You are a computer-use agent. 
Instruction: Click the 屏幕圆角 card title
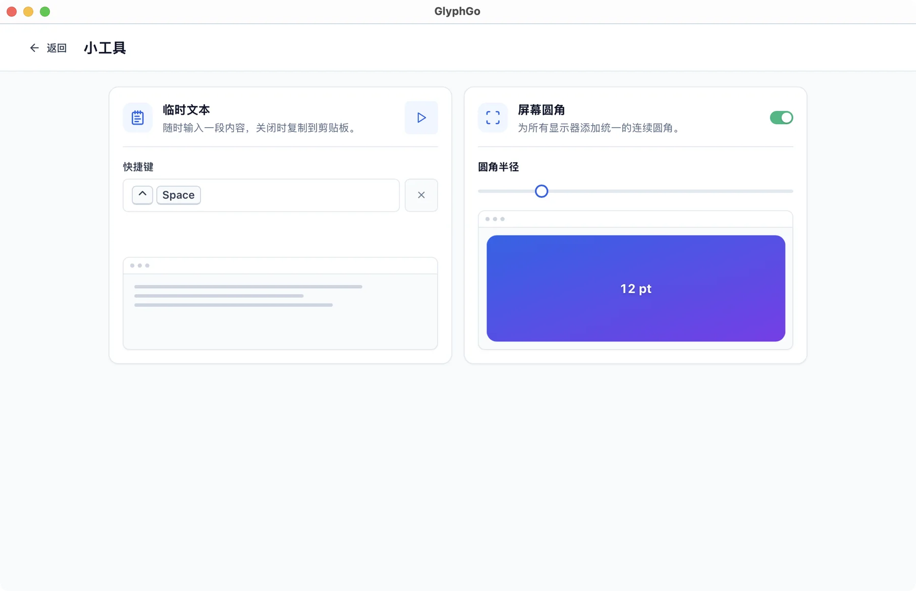point(541,110)
